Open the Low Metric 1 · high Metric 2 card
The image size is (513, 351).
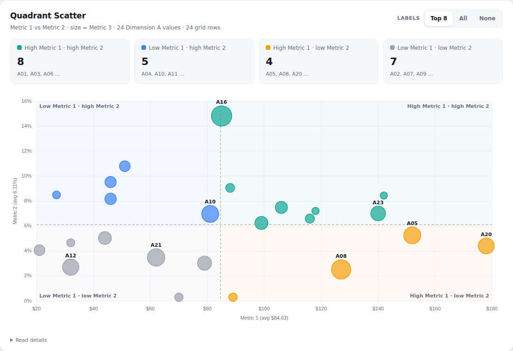tap(194, 61)
